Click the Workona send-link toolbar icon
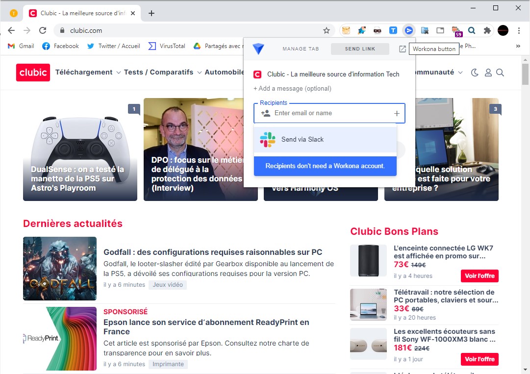This screenshot has width=530, height=374. (x=409, y=30)
